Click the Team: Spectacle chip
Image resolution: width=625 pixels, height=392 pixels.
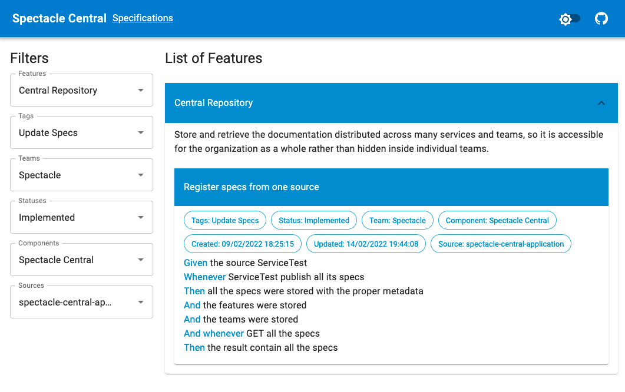[x=397, y=220]
